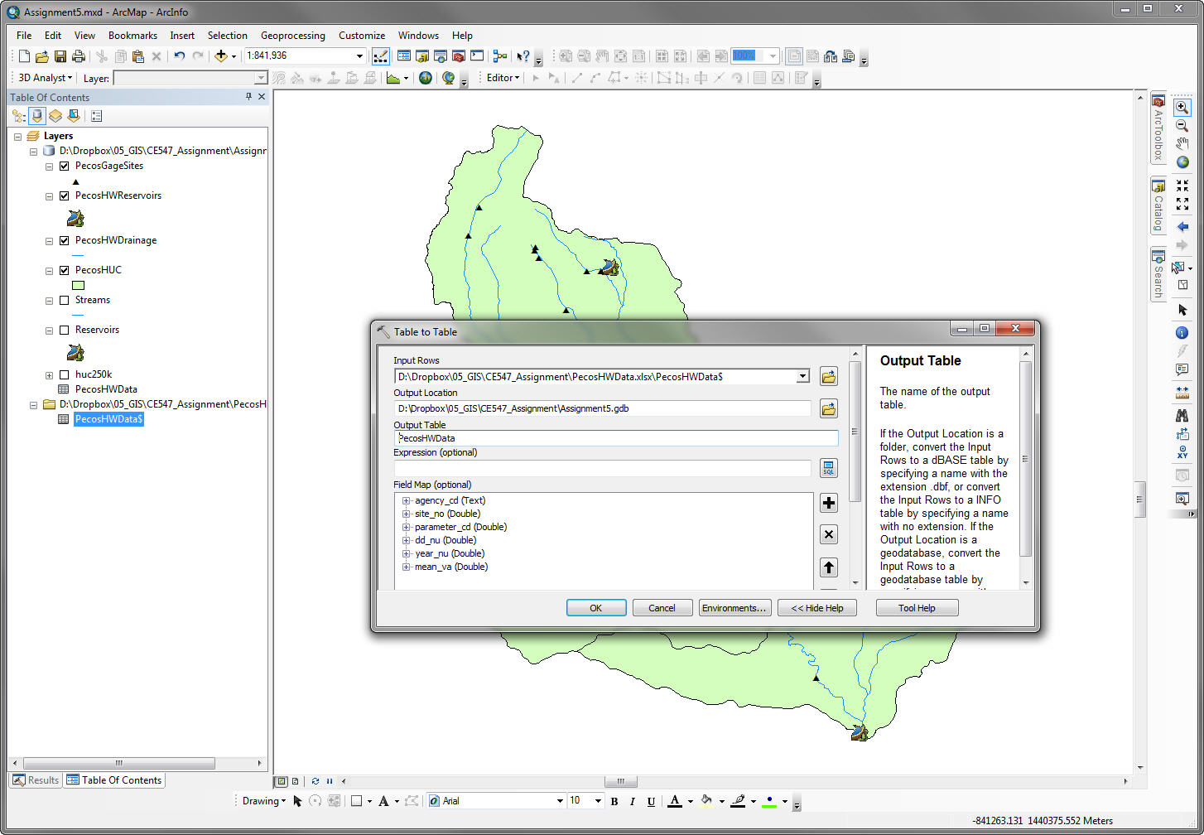
Task: Open the Drawing dropdown menu
Action: 263,801
